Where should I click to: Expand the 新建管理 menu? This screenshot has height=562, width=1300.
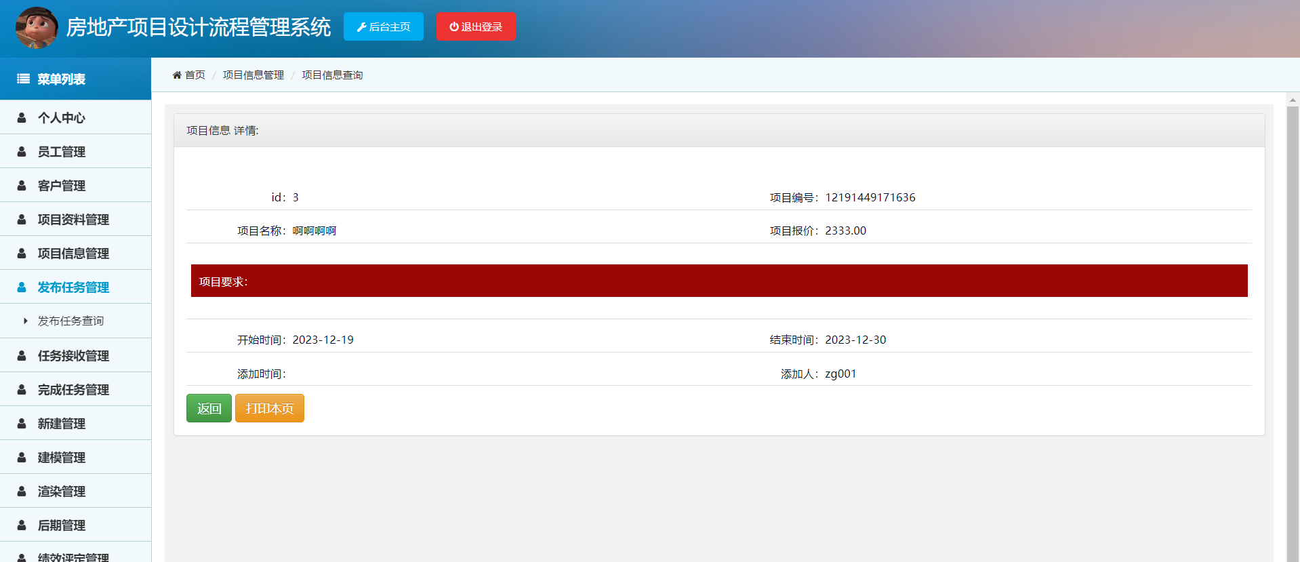click(75, 423)
